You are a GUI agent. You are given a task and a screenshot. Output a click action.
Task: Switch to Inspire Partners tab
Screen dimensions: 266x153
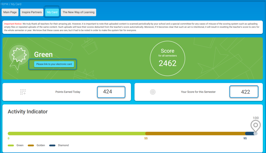32,12
